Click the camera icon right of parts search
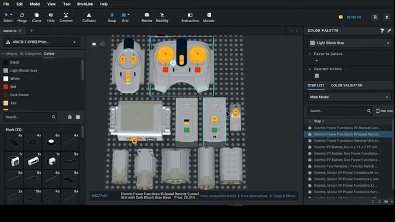This screenshot has height=222, width=395. (70, 117)
